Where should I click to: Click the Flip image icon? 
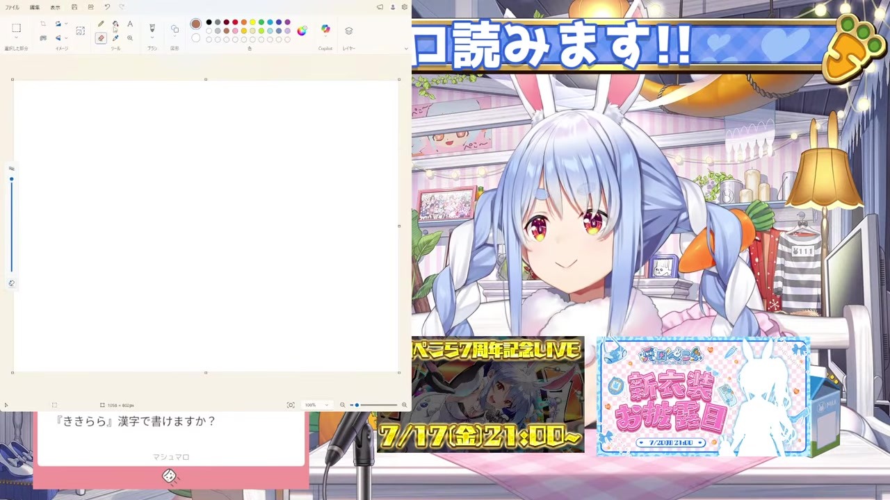pyautogui.click(x=58, y=38)
